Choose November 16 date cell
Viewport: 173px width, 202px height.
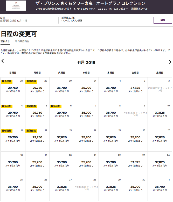(x=135, y=139)
